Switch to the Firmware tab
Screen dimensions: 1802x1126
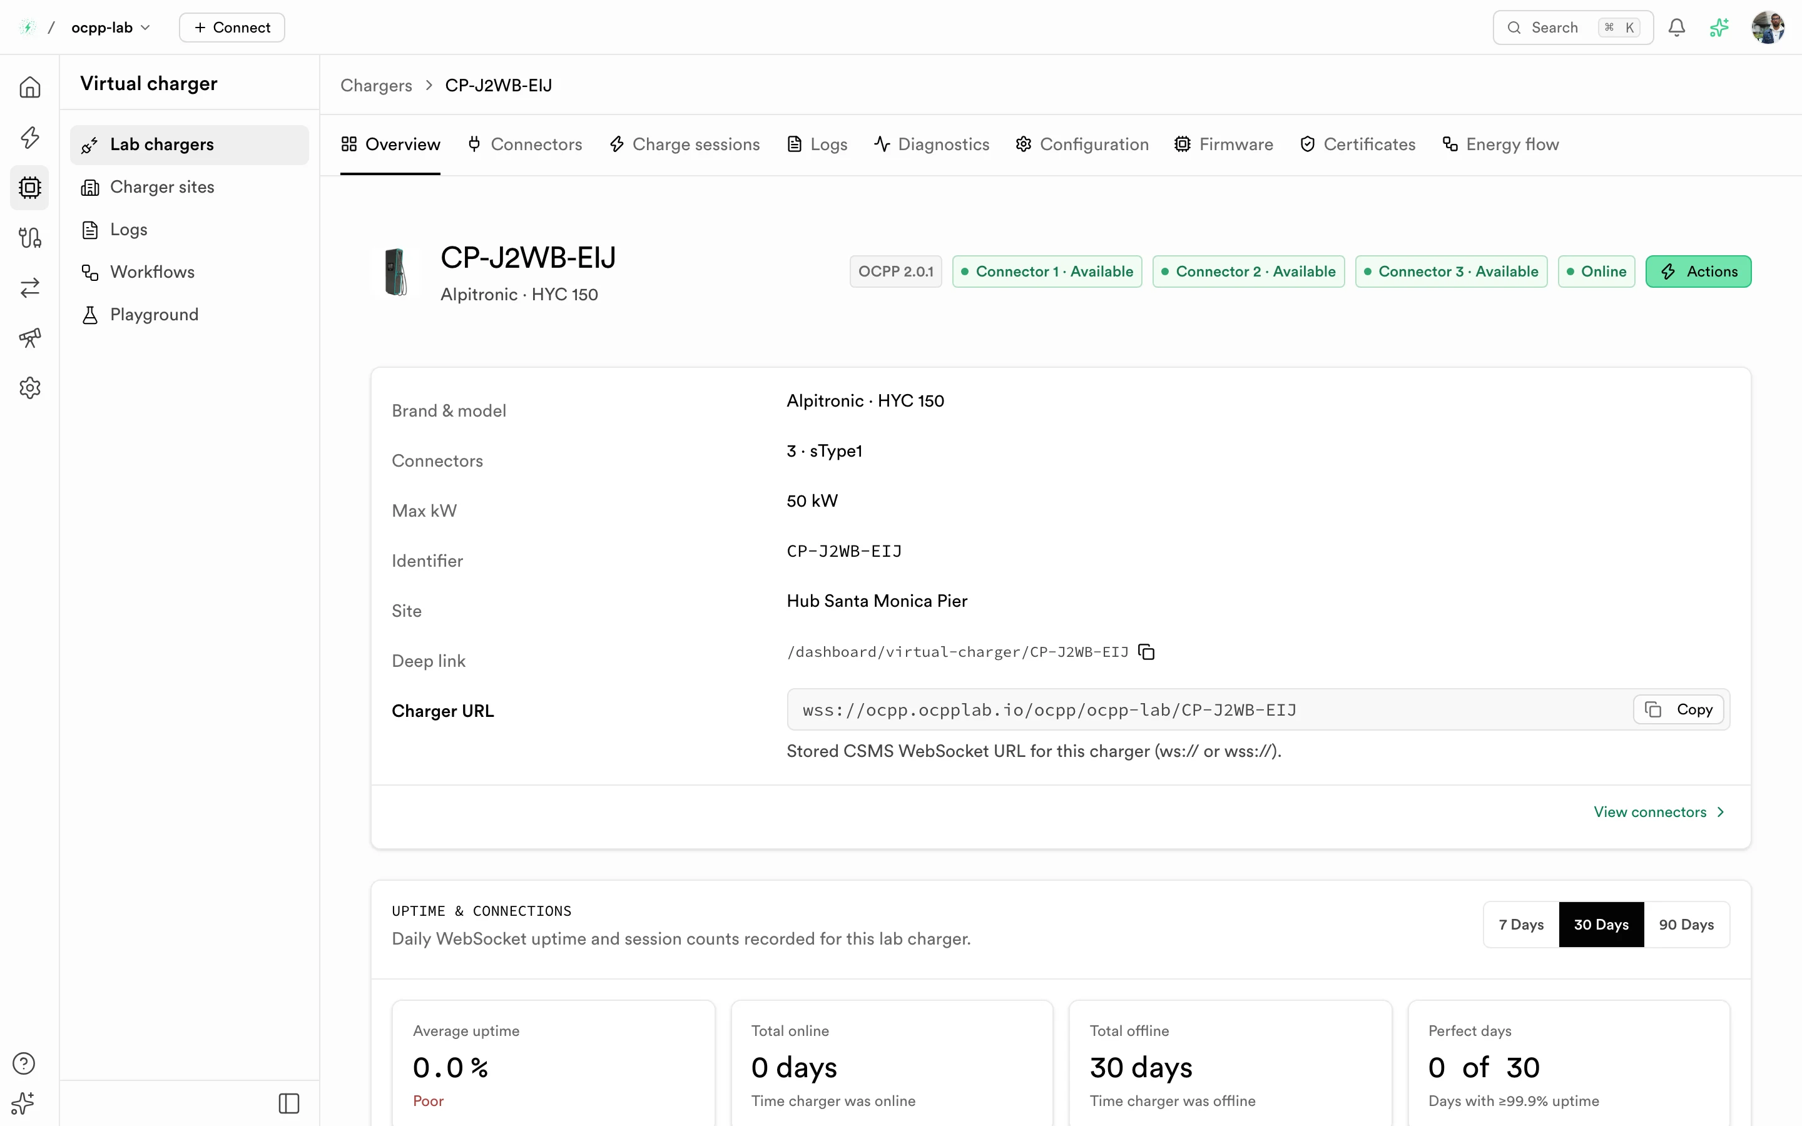click(x=1223, y=145)
